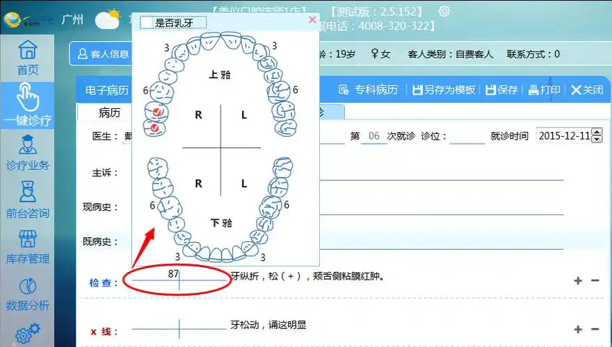
Task: Click the 另存为模板 save as template button
Action: click(x=444, y=90)
